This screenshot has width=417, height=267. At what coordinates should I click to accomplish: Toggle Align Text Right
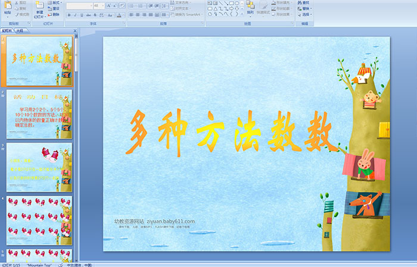pyautogui.click(x=144, y=15)
